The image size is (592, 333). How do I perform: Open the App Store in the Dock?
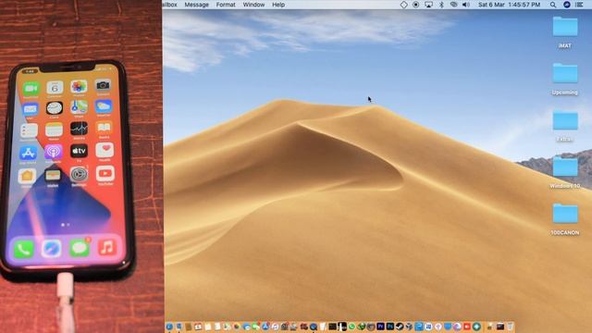pos(265,327)
